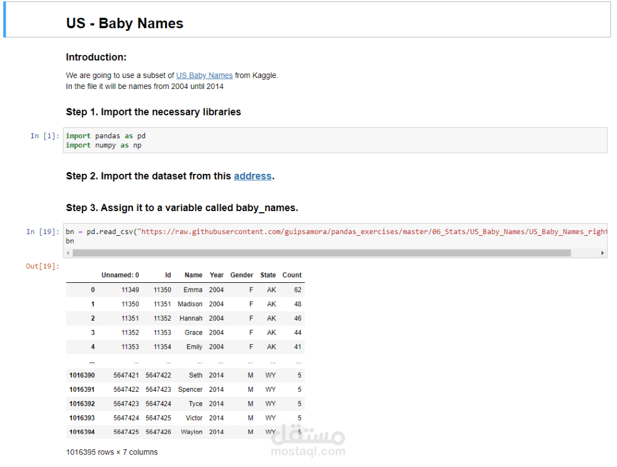Viewport: 617px width, 467px height.
Task: Click the 'Unnamed: 0' column header
Action: [120, 275]
